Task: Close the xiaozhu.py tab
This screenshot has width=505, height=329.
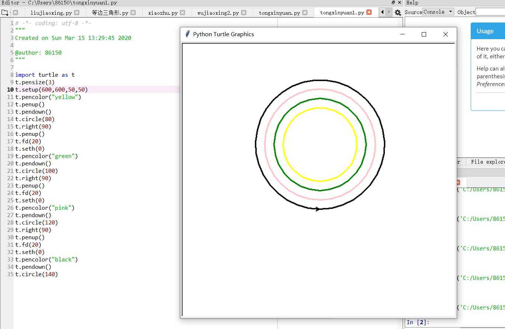Action: click(x=182, y=12)
